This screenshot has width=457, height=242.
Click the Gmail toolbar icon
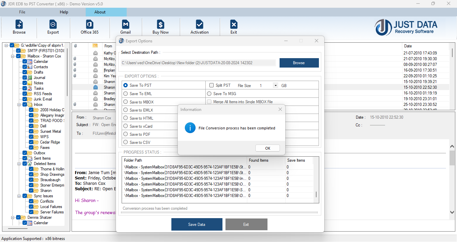[125, 26]
